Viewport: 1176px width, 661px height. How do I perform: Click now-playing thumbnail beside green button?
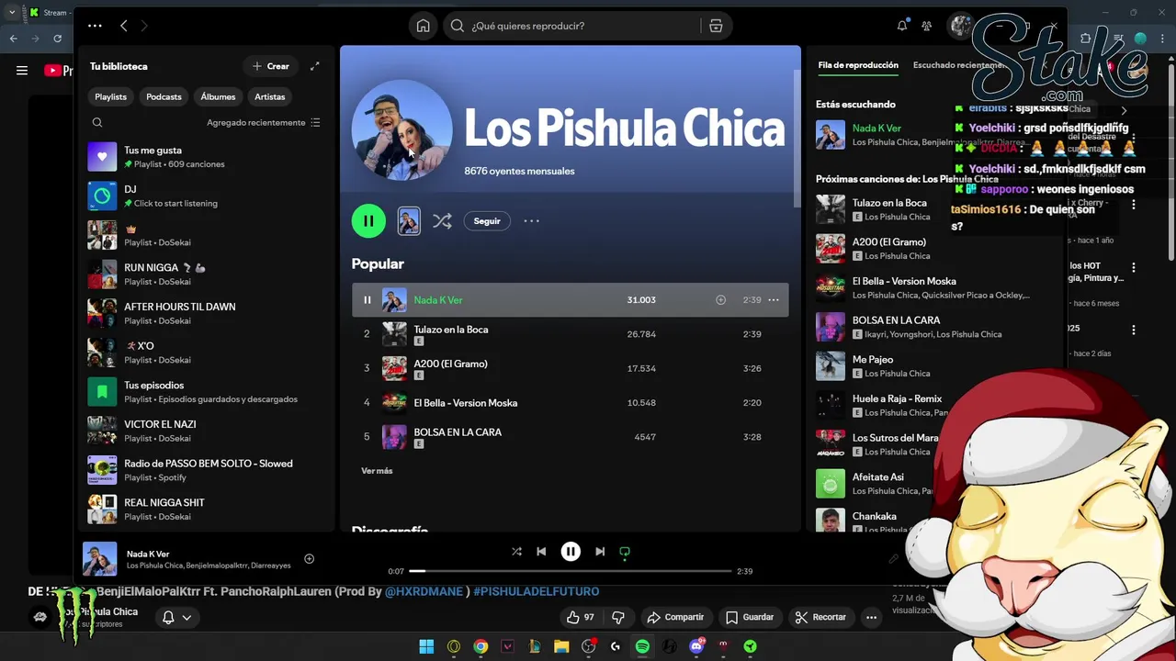pos(409,220)
